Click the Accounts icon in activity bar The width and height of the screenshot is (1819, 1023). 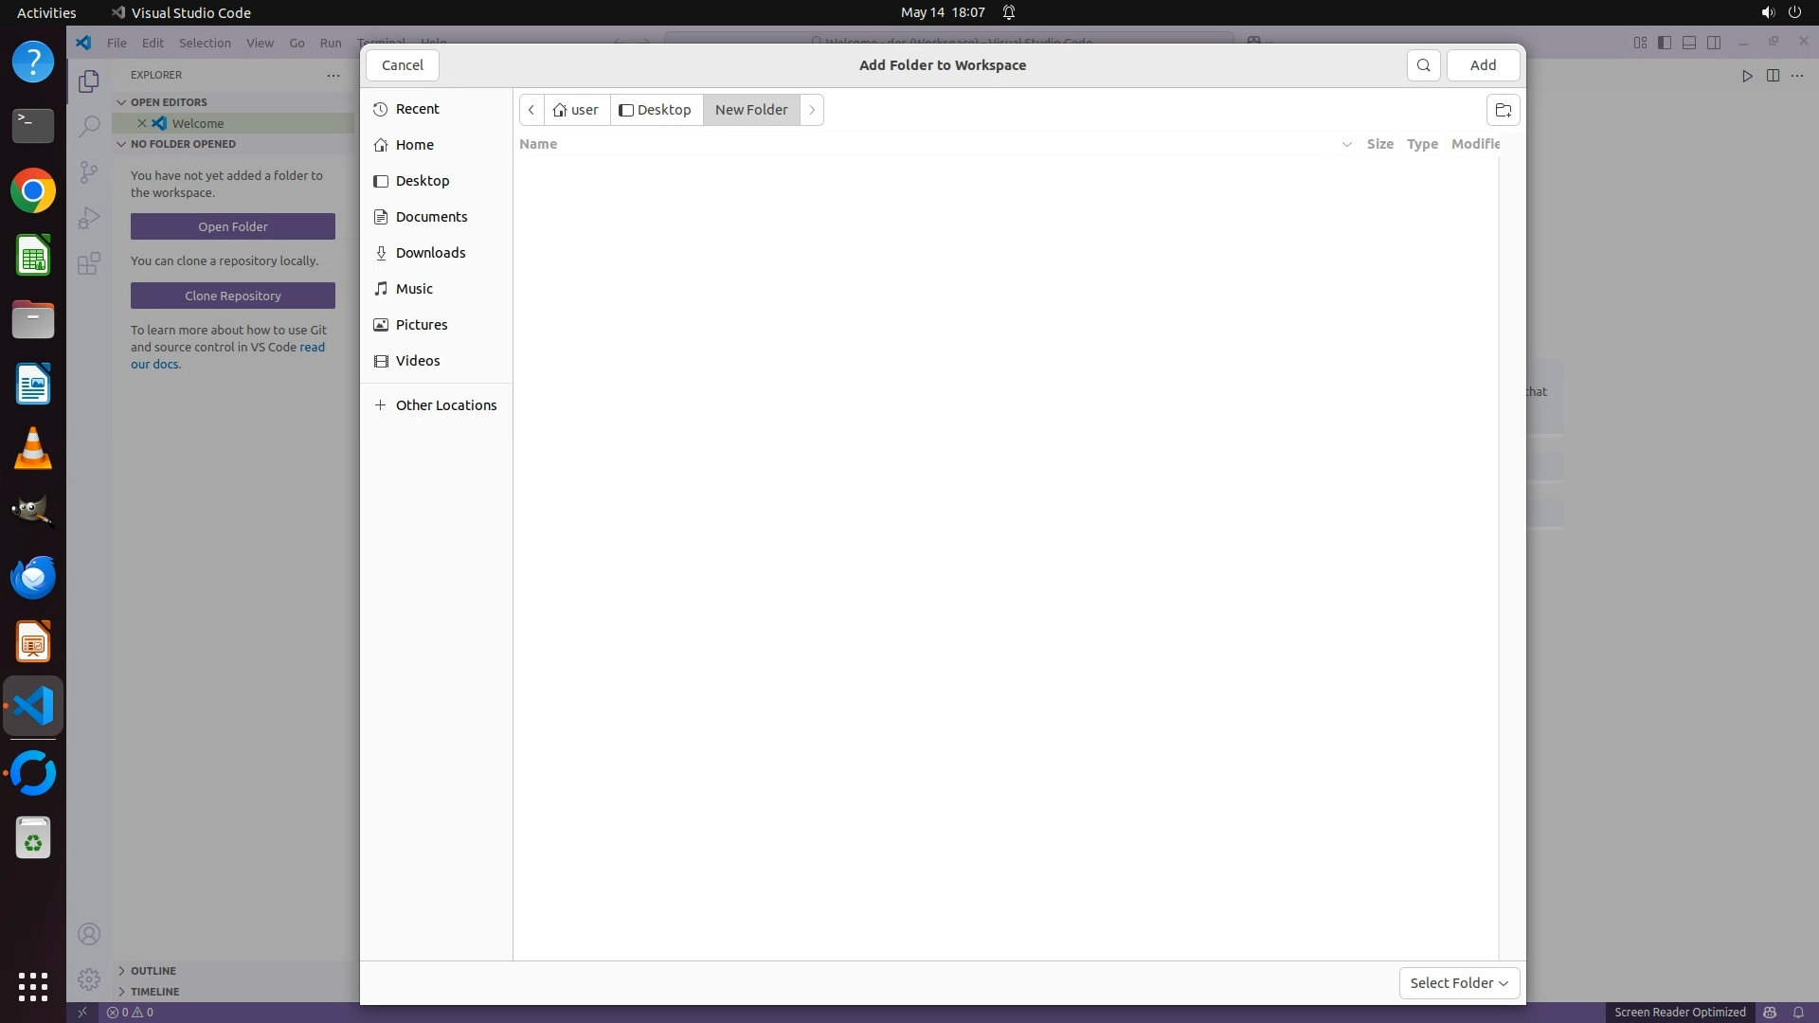[89, 935]
